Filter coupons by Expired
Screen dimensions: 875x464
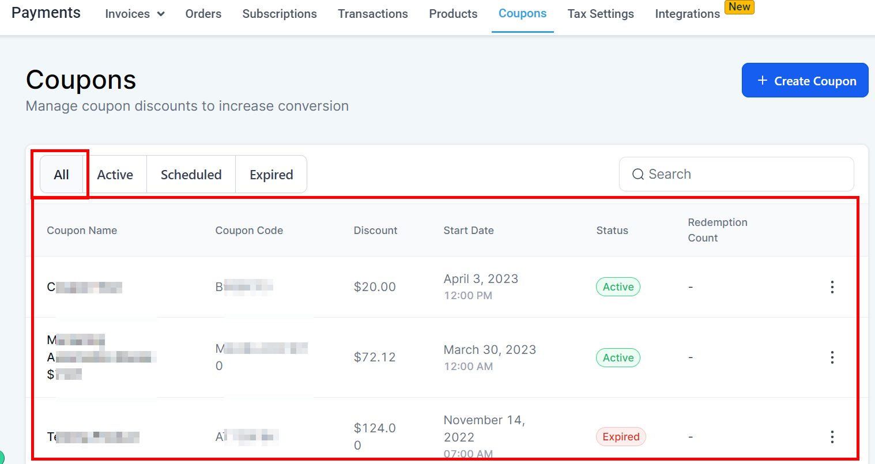(x=271, y=175)
